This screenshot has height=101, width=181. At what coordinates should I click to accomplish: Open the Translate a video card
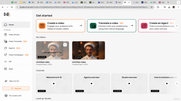pos(111,26)
